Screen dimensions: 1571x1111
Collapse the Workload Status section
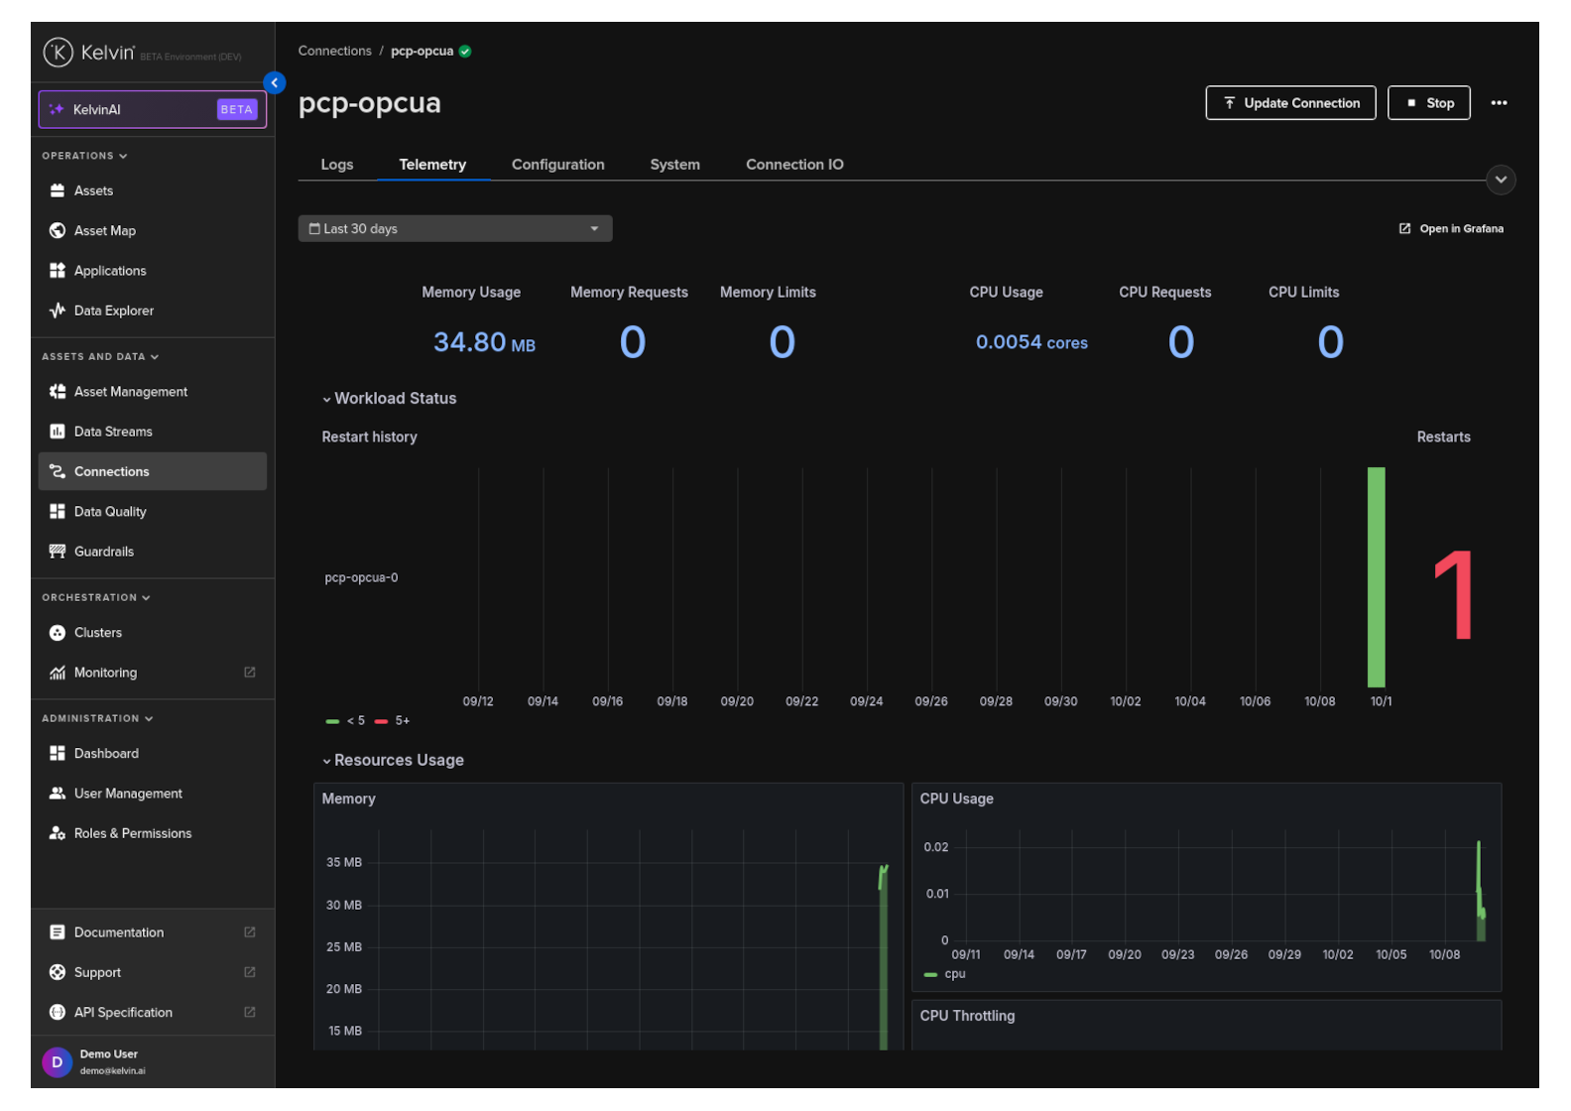(x=389, y=399)
